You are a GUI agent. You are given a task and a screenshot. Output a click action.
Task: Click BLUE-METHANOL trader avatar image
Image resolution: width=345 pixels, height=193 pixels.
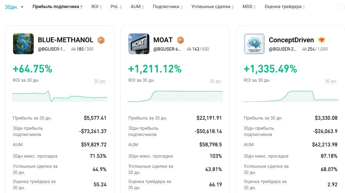pyautogui.click(x=23, y=44)
